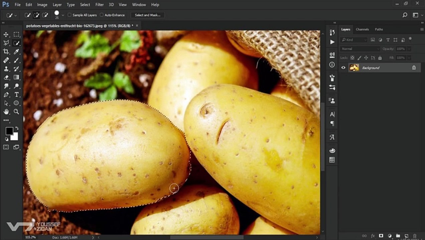This screenshot has height=240, width=425.
Task: Open the layer filter Kind dropdown
Action: click(354, 40)
